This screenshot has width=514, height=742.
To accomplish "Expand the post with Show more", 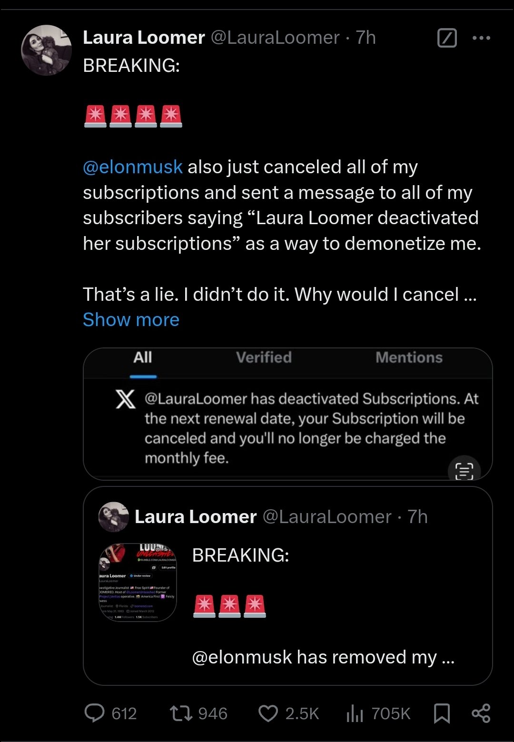I will coord(131,320).
